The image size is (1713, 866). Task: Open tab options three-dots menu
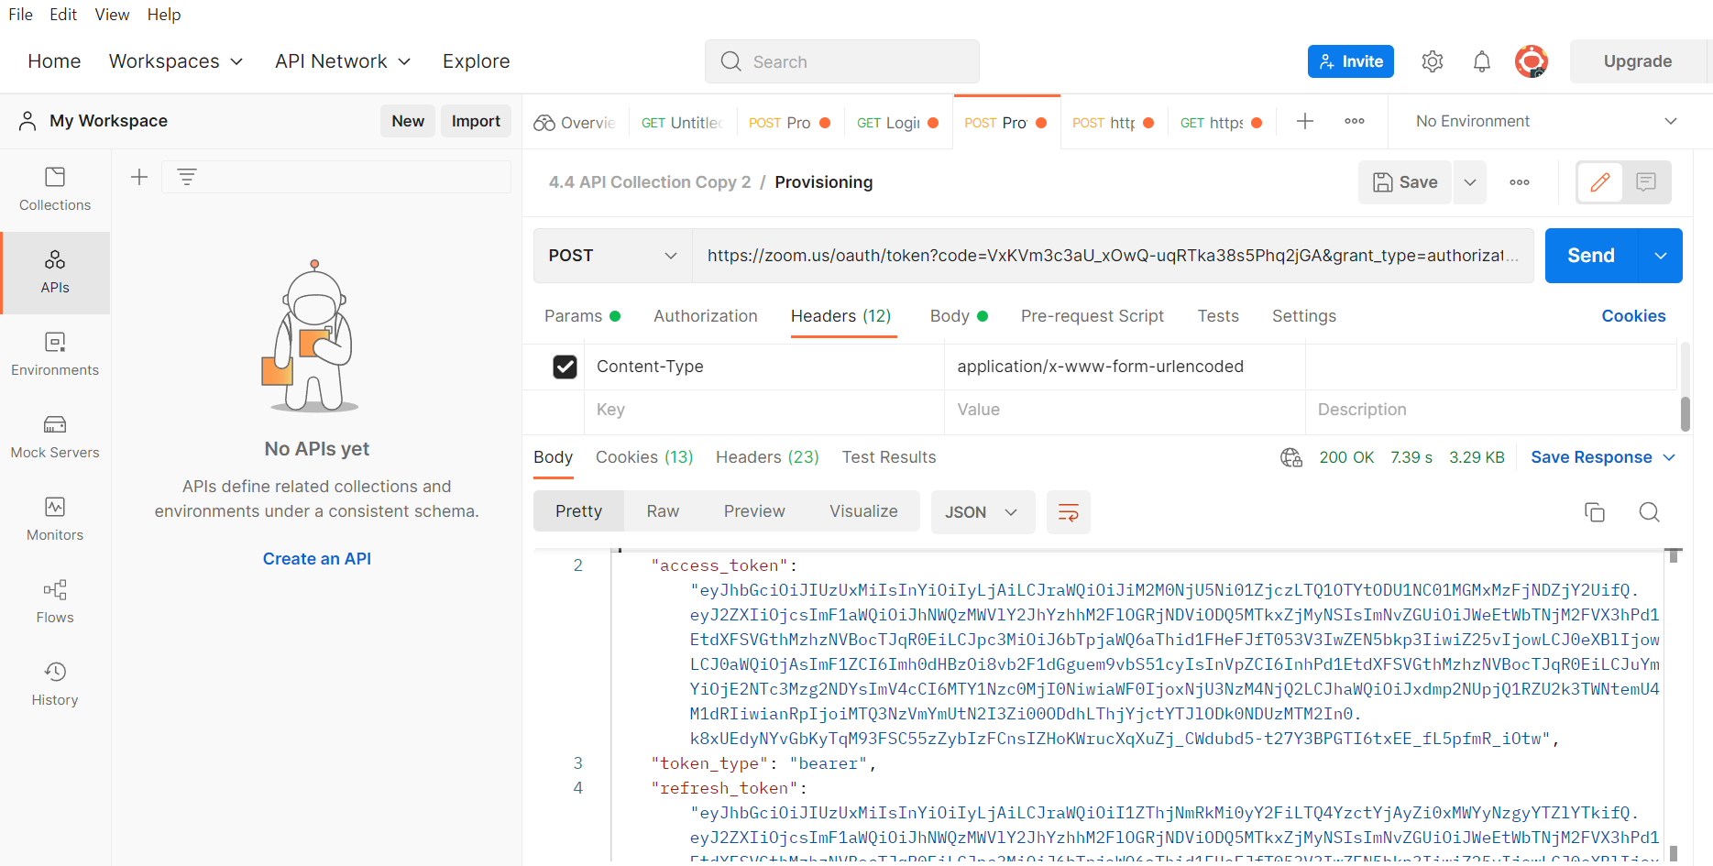click(x=1355, y=121)
